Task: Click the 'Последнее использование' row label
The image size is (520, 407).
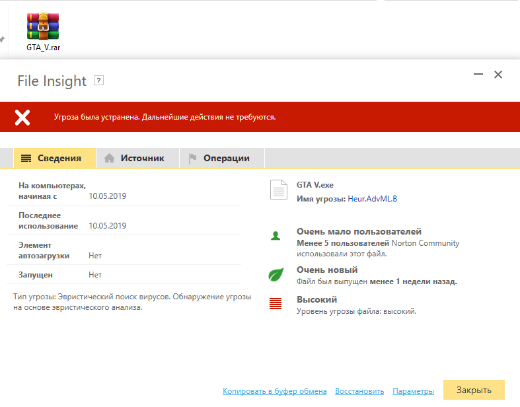Action: point(48,221)
